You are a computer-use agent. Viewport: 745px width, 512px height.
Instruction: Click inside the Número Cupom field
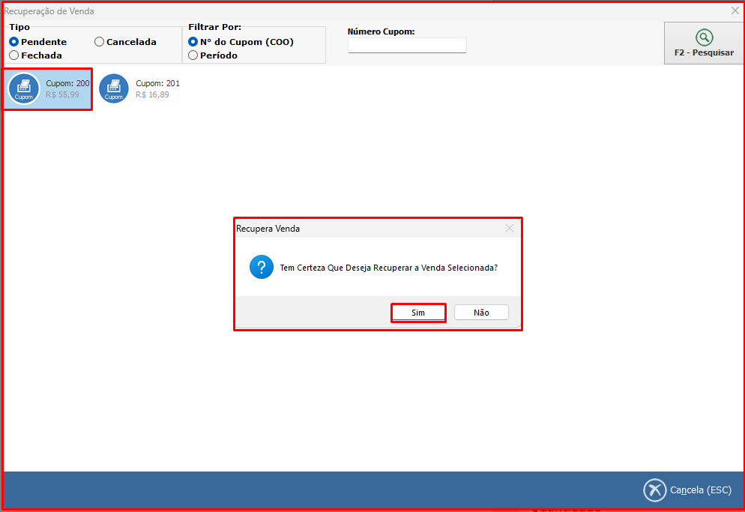coord(407,46)
